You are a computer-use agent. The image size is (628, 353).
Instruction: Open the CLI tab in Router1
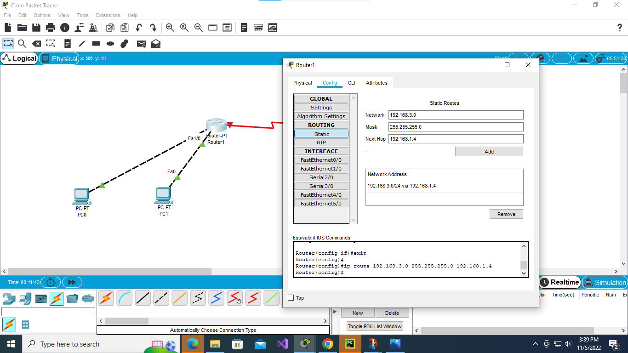pos(352,83)
